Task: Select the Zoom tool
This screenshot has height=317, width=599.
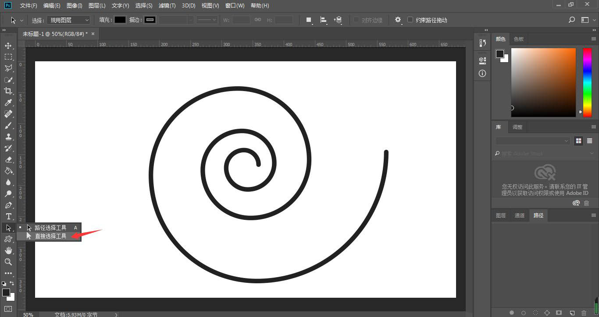Action: pyautogui.click(x=8, y=262)
